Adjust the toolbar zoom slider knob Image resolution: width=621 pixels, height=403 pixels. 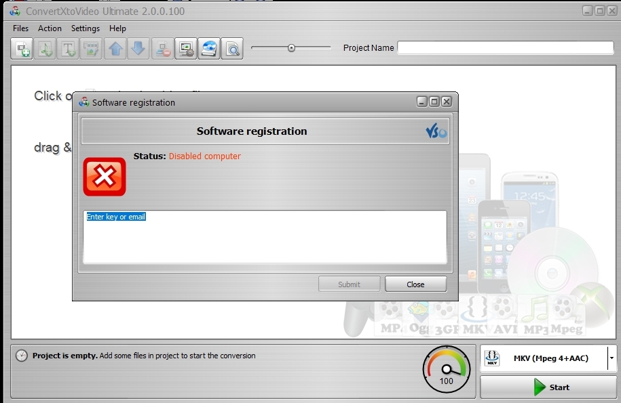click(x=291, y=48)
